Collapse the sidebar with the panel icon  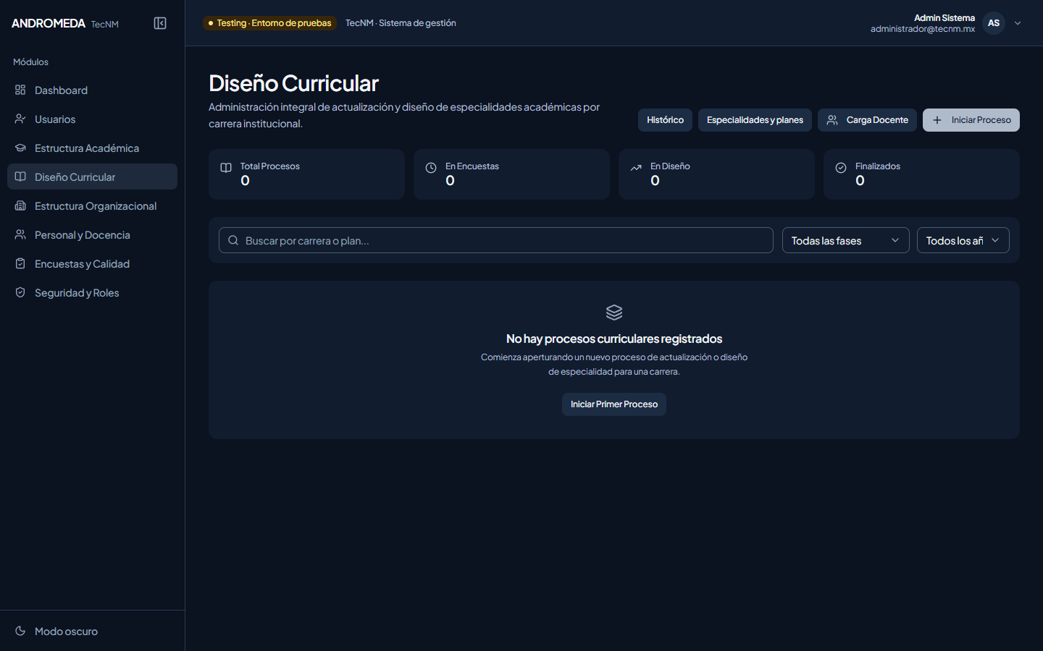[160, 23]
